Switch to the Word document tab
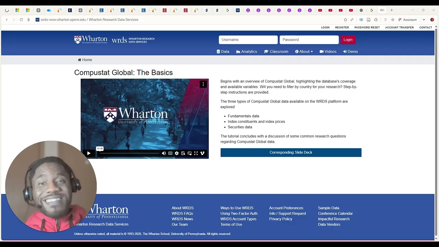This screenshot has height=247, width=439. pos(238,10)
